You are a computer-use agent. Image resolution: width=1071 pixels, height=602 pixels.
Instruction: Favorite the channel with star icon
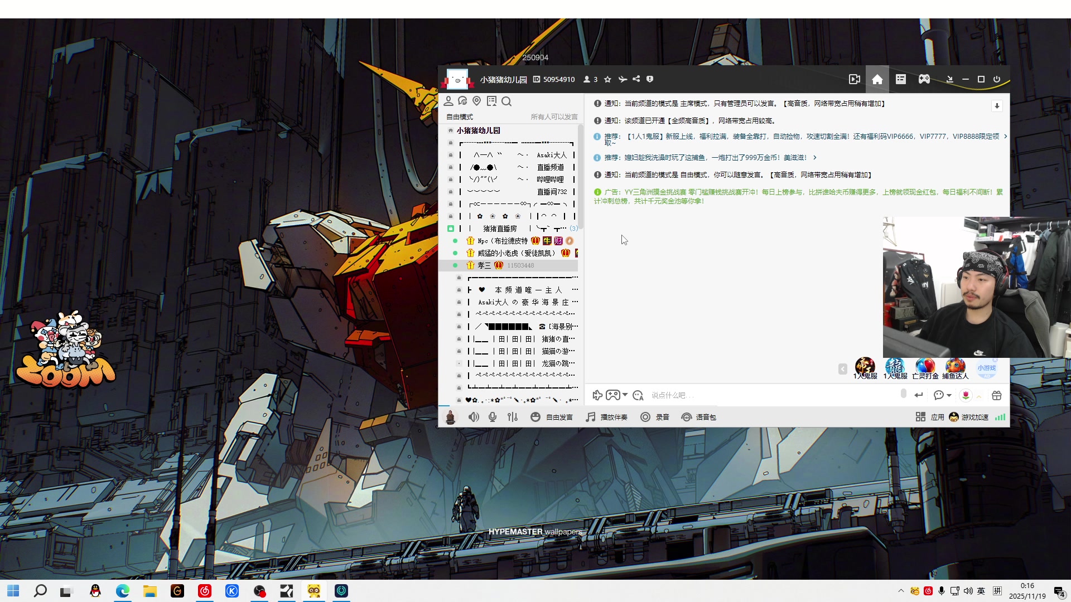607,79
